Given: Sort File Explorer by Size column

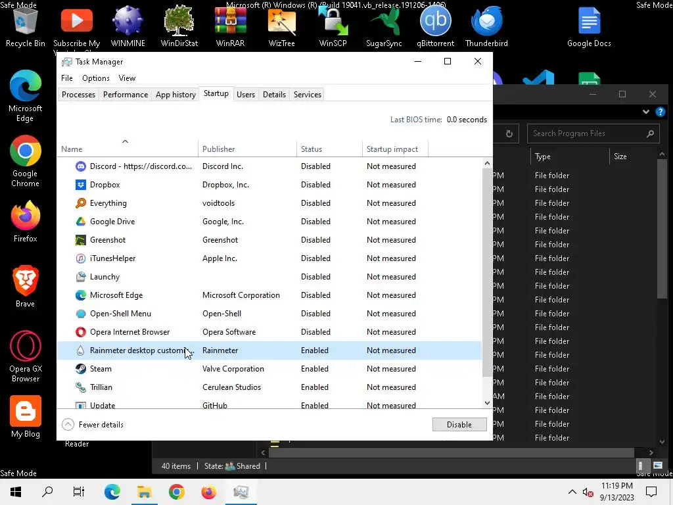Looking at the screenshot, I should [x=634, y=156].
